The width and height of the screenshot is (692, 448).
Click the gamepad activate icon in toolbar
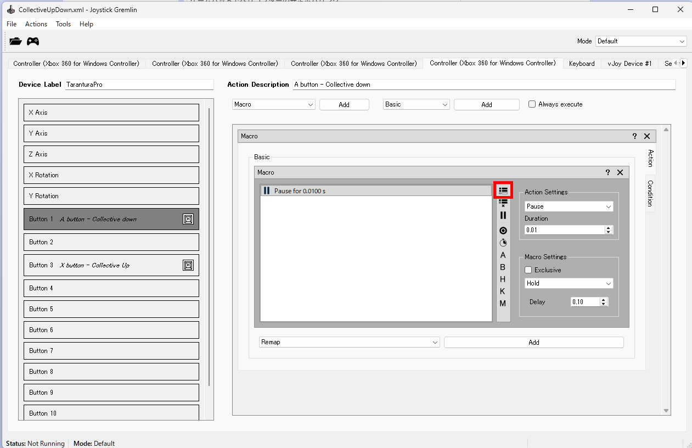click(x=33, y=41)
